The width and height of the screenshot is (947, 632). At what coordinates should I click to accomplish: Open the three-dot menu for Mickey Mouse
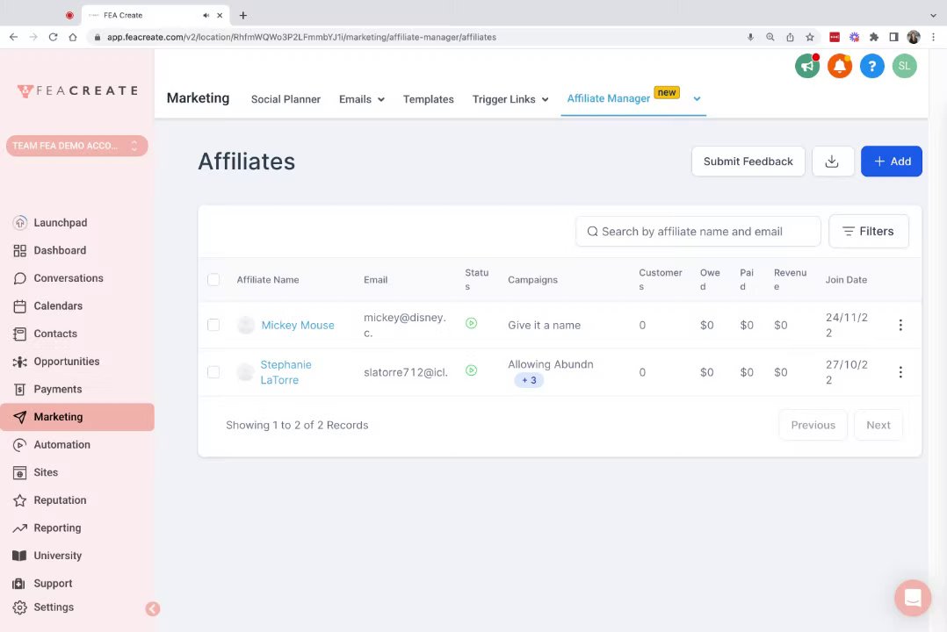pos(900,326)
